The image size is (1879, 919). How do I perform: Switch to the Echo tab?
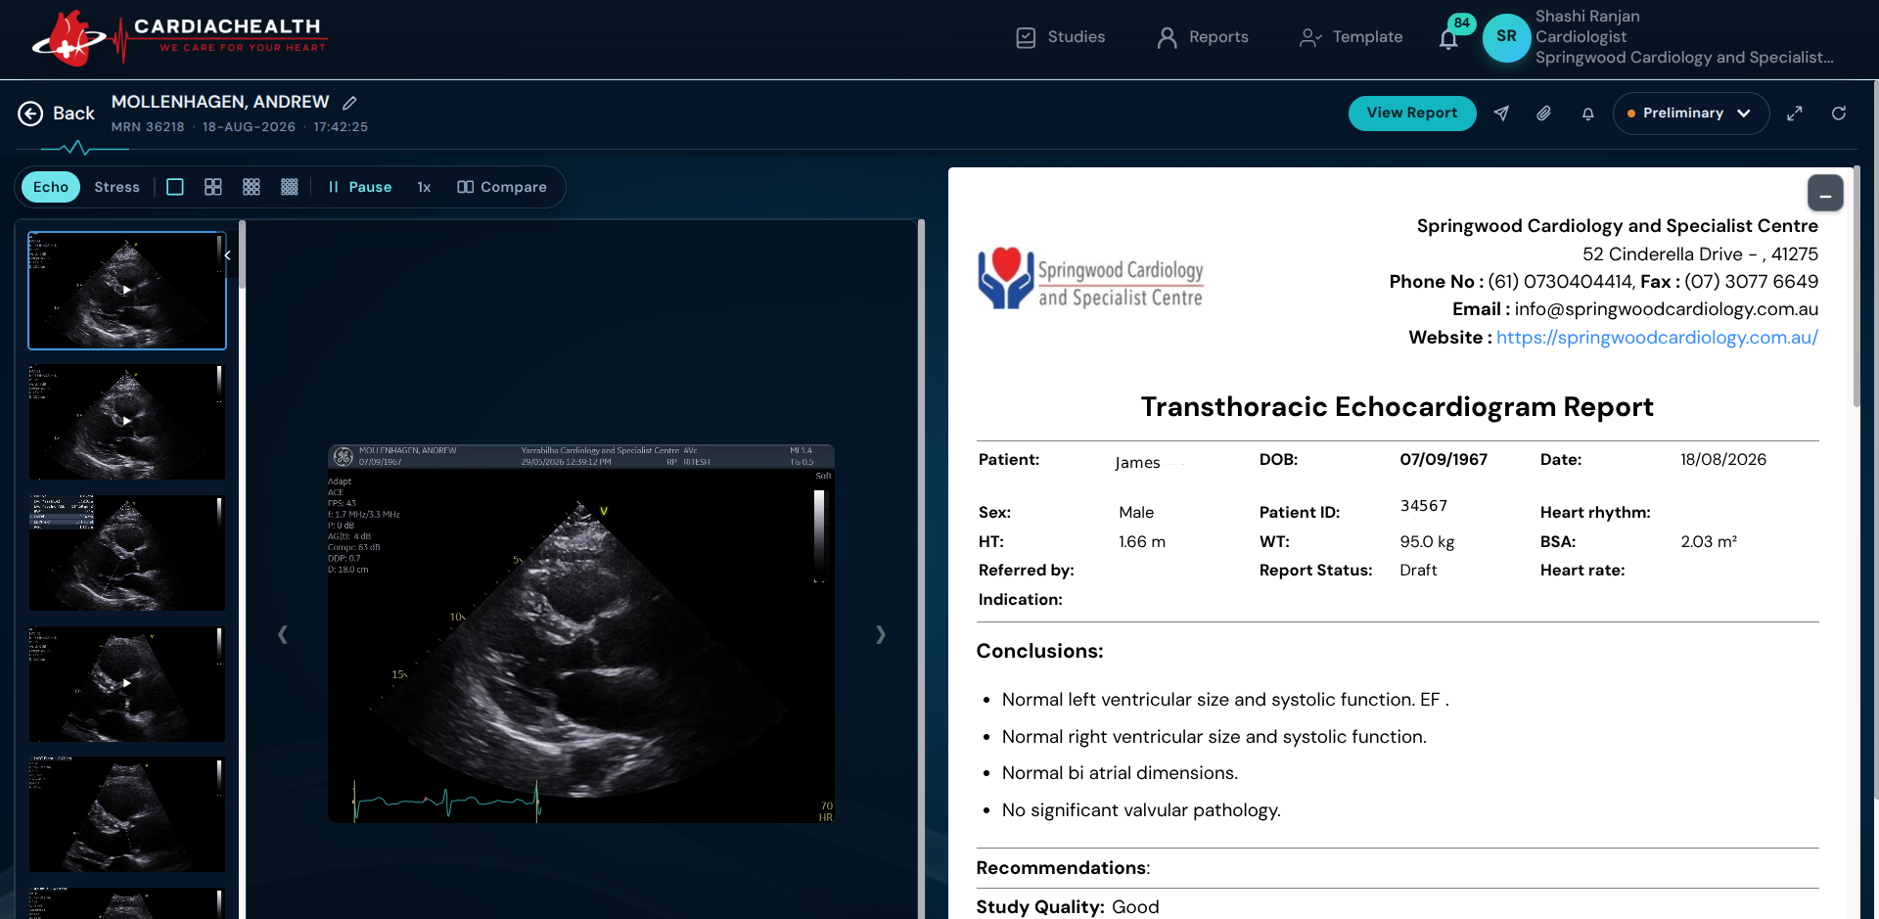point(51,187)
